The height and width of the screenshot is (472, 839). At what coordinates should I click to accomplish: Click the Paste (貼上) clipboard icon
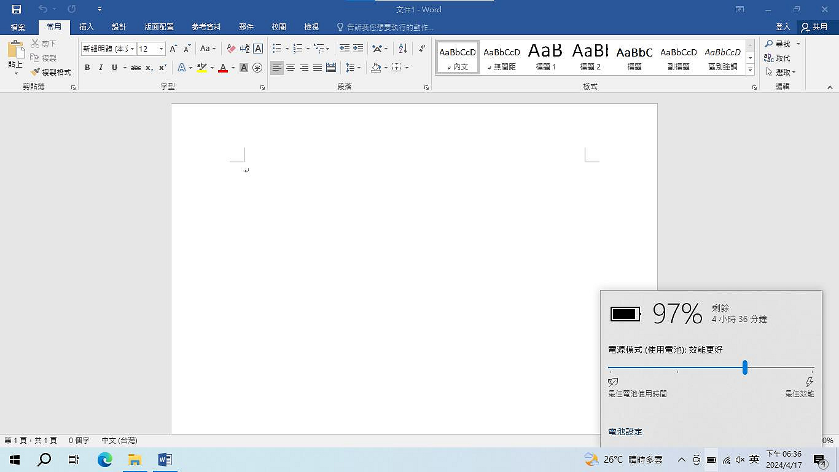coord(16,49)
